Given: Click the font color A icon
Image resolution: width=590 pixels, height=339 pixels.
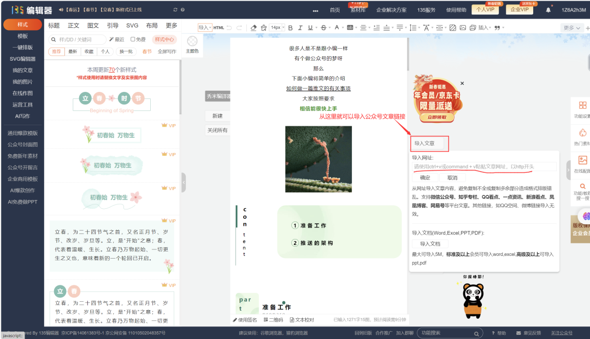Looking at the screenshot, I should pyautogui.click(x=337, y=27).
